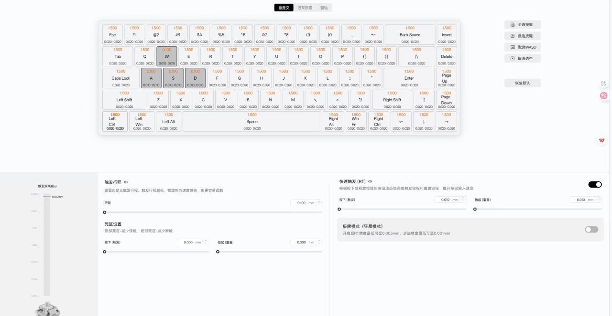Open the tab right of 冠军预设

click(324, 8)
